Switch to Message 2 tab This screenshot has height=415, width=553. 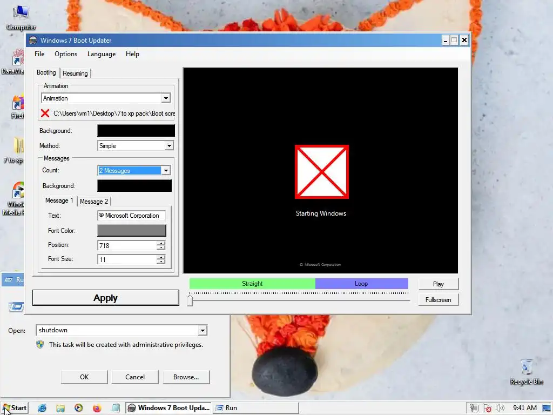pos(94,202)
